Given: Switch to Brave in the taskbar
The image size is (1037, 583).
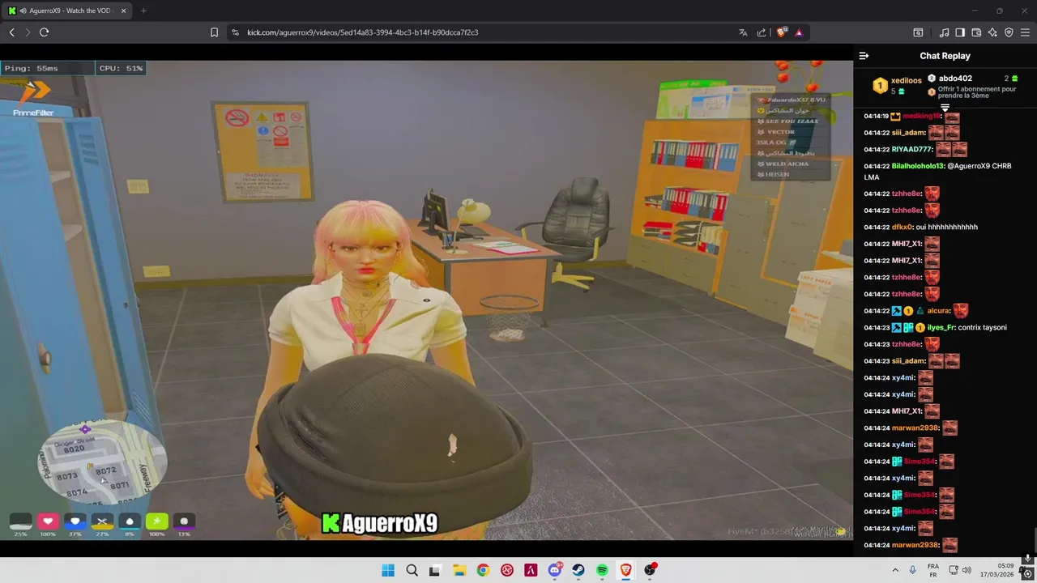Looking at the screenshot, I should click(625, 570).
